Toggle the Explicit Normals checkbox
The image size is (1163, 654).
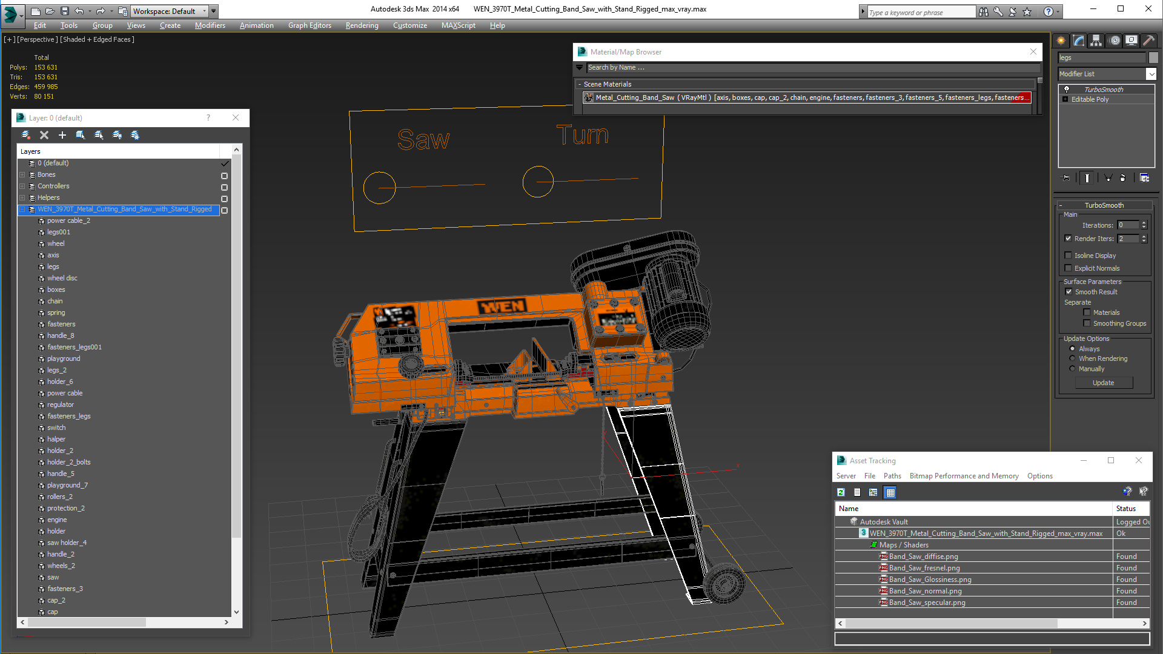click(x=1069, y=268)
